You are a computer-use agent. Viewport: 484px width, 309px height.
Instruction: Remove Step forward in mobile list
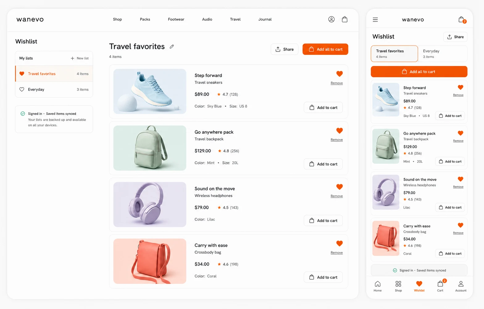(x=458, y=95)
